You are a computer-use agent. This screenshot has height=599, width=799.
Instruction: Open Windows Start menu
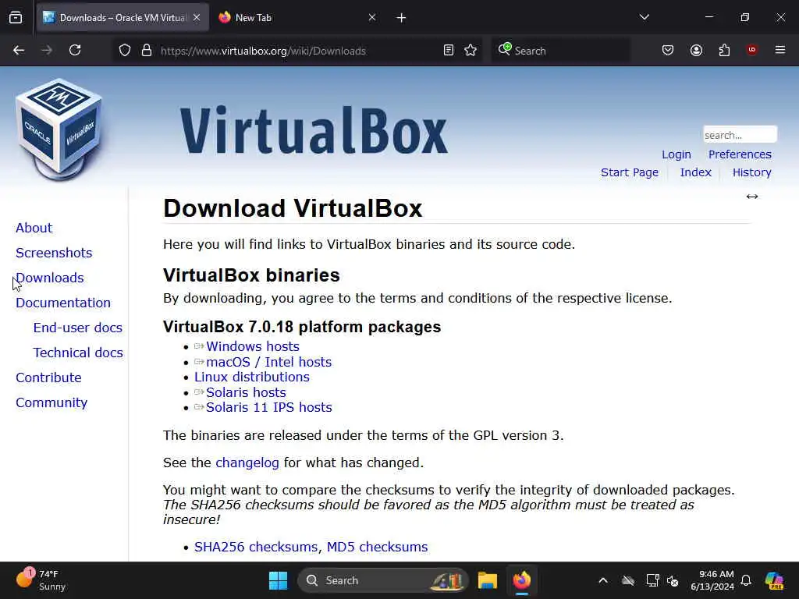pos(279,580)
